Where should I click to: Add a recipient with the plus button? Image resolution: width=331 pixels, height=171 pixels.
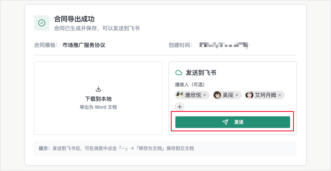coord(180,107)
